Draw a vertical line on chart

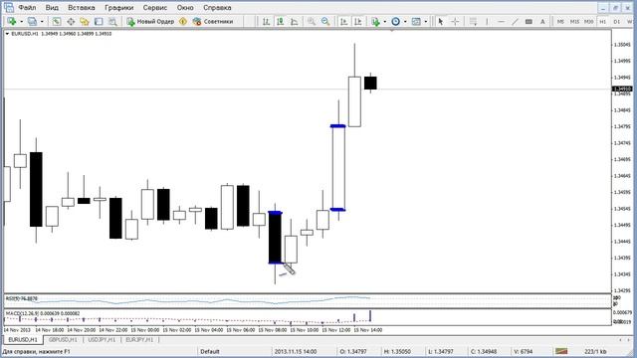click(x=487, y=22)
